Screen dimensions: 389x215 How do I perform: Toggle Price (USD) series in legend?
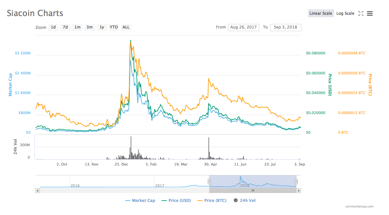176,200
